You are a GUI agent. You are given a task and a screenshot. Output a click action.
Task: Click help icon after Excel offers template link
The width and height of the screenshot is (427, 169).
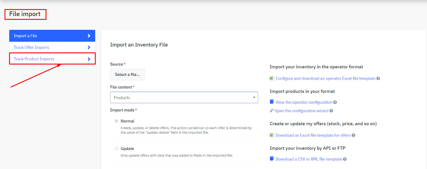click(x=353, y=135)
